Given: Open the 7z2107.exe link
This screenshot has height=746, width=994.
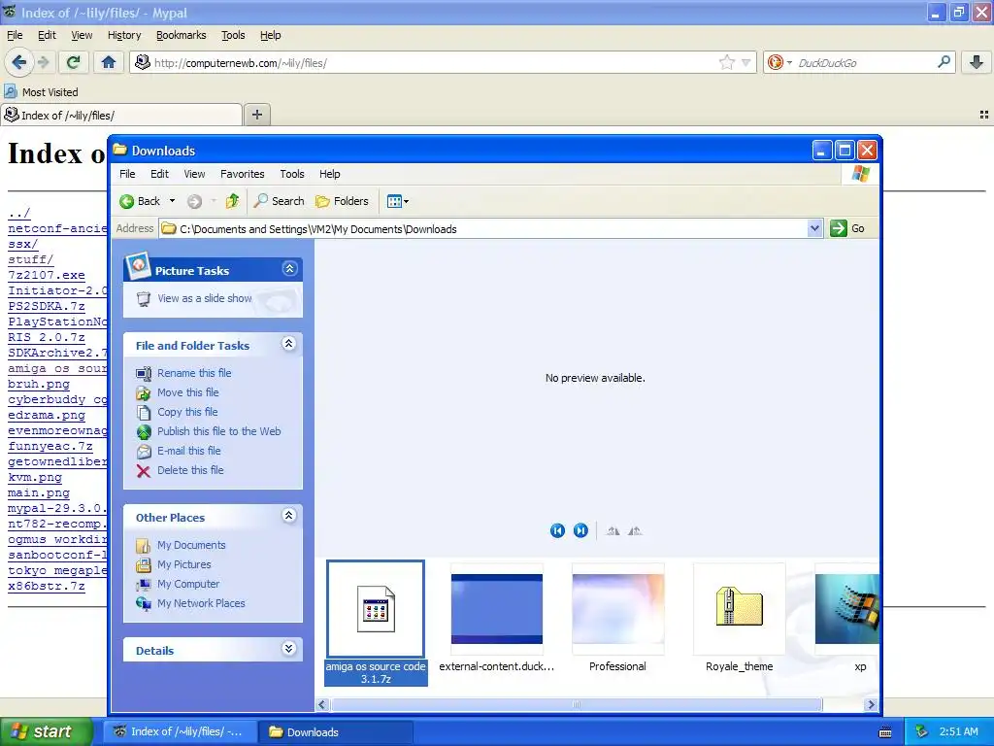Looking at the screenshot, I should pos(47,275).
